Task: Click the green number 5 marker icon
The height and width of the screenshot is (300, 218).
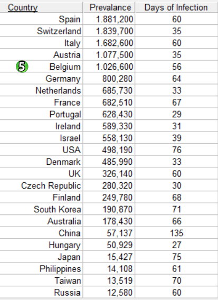Action: click(x=22, y=67)
